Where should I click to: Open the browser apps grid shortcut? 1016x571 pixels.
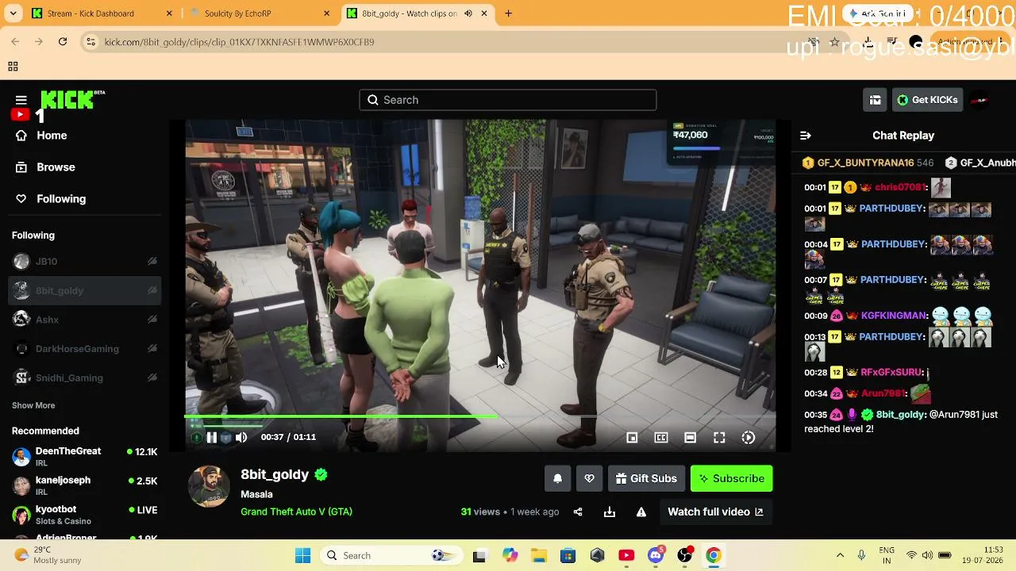point(13,67)
